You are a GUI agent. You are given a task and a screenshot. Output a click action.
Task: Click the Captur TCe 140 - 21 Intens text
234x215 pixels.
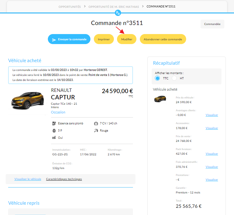point(64,105)
